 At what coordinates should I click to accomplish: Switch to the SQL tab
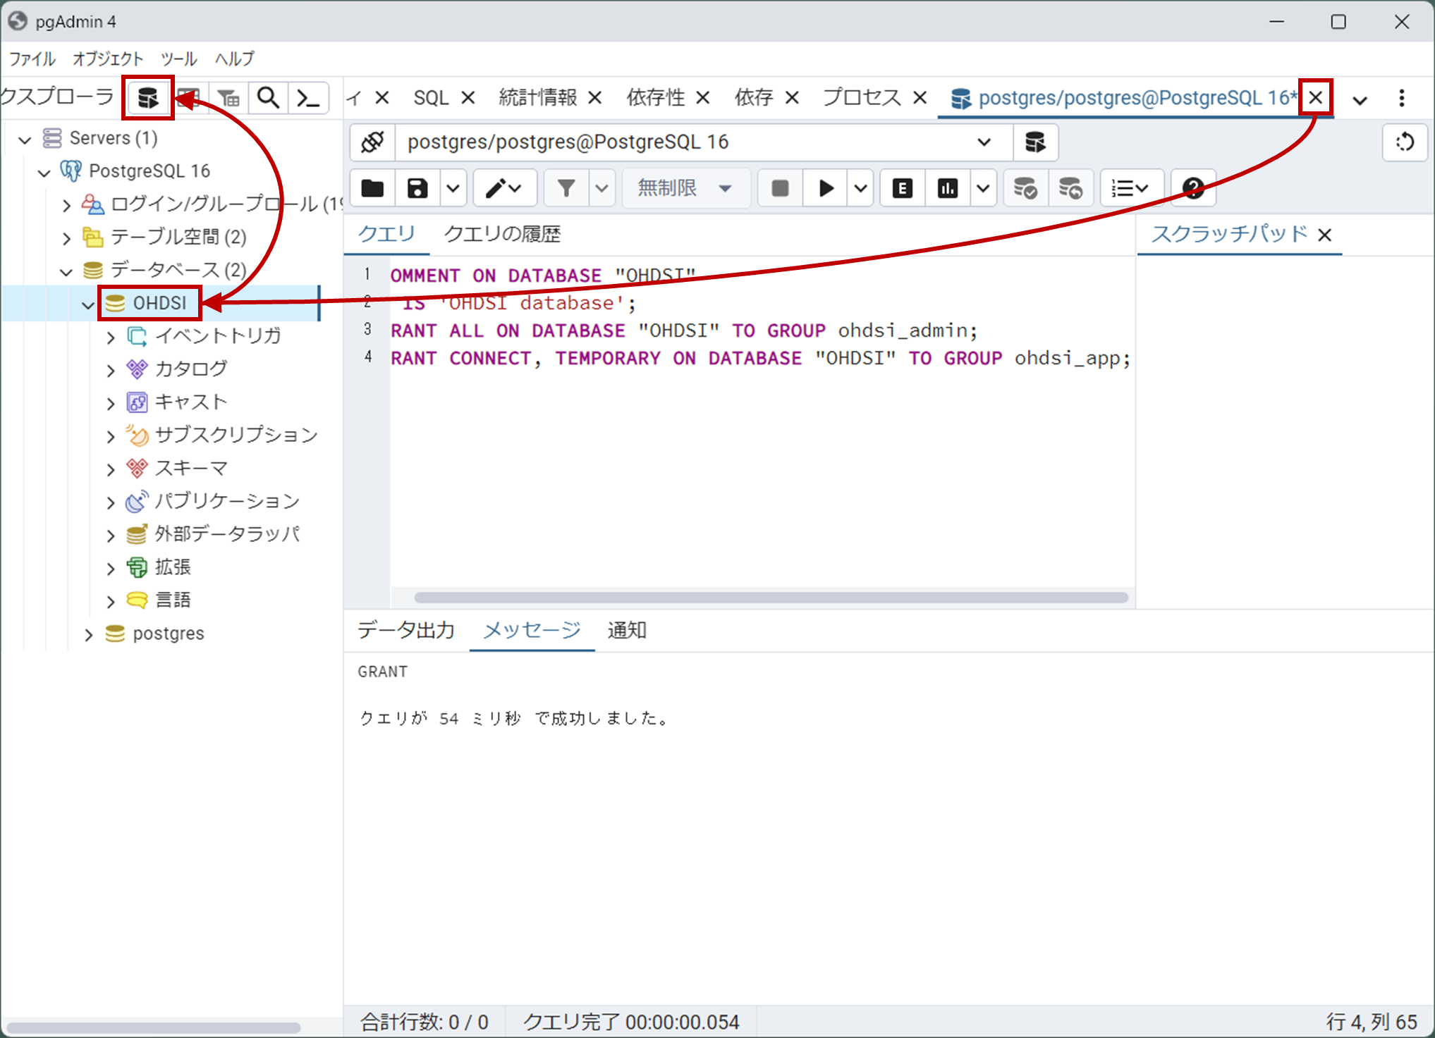coord(431,98)
